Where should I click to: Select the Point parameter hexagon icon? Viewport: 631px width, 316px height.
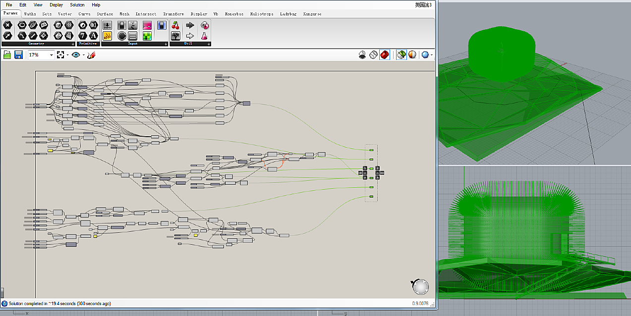pyautogui.click(x=7, y=25)
